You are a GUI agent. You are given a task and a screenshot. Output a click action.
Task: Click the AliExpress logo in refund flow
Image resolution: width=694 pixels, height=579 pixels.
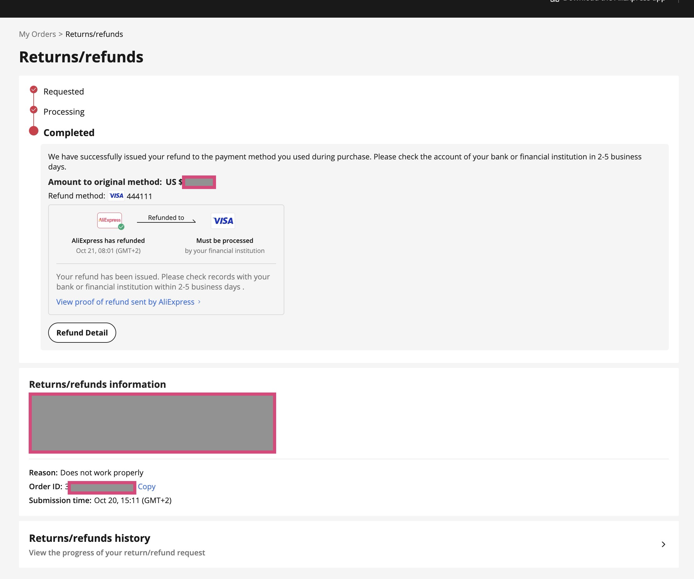[110, 220]
